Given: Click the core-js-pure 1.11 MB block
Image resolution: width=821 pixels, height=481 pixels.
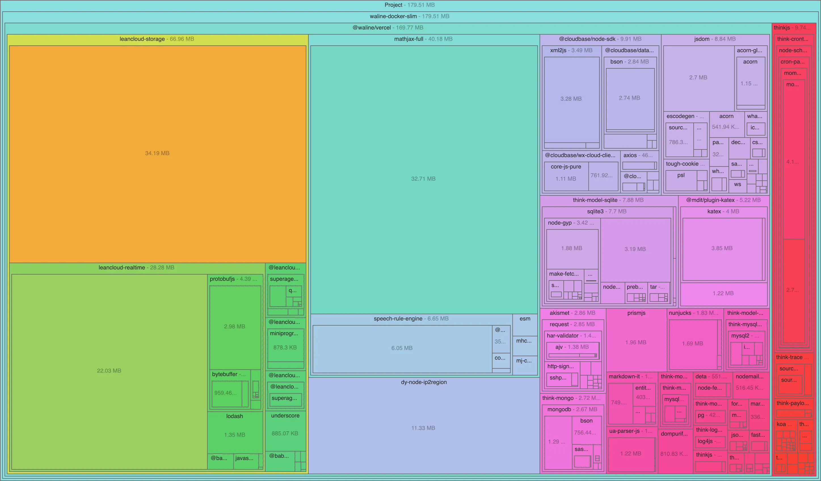Looking at the screenshot, I should click(x=566, y=178).
